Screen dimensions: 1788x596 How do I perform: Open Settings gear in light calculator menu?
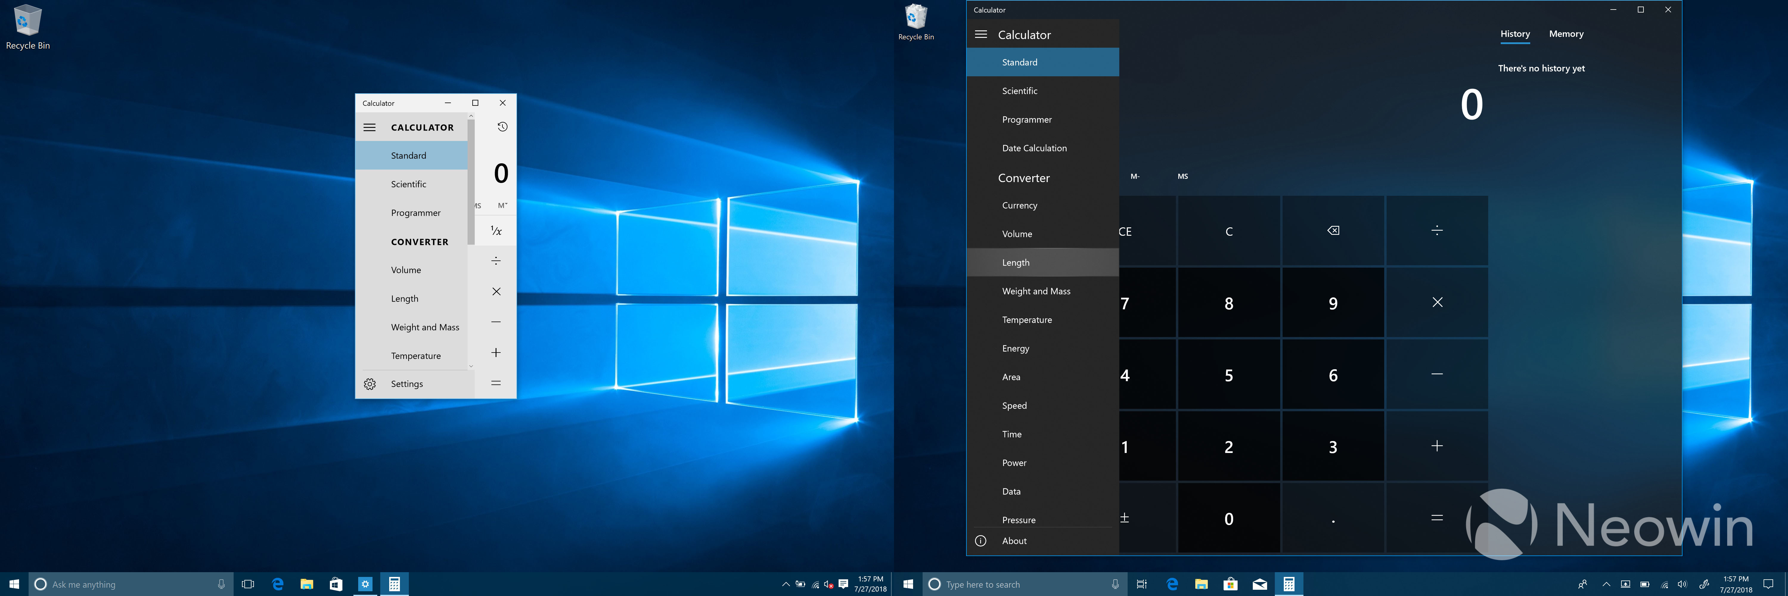pyautogui.click(x=370, y=384)
